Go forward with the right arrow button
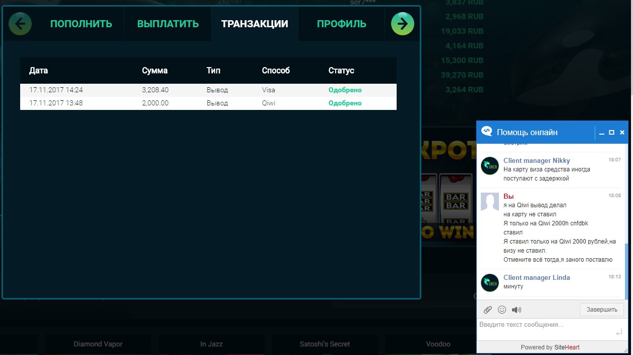This screenshot has height=355, width=633. [x=403, y=24]
